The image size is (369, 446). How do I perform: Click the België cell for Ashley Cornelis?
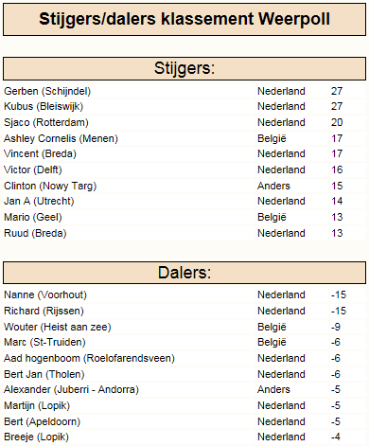(272, 138)
